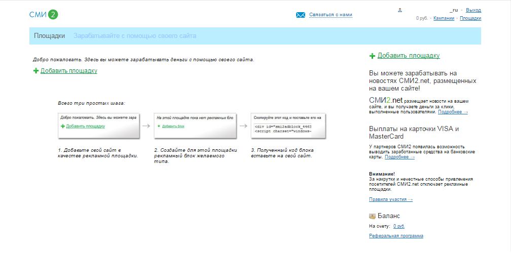The height and width of the screenshot is (253, 511).
Task: Open the Связаться с нами link
Action: tap(331, 15)
